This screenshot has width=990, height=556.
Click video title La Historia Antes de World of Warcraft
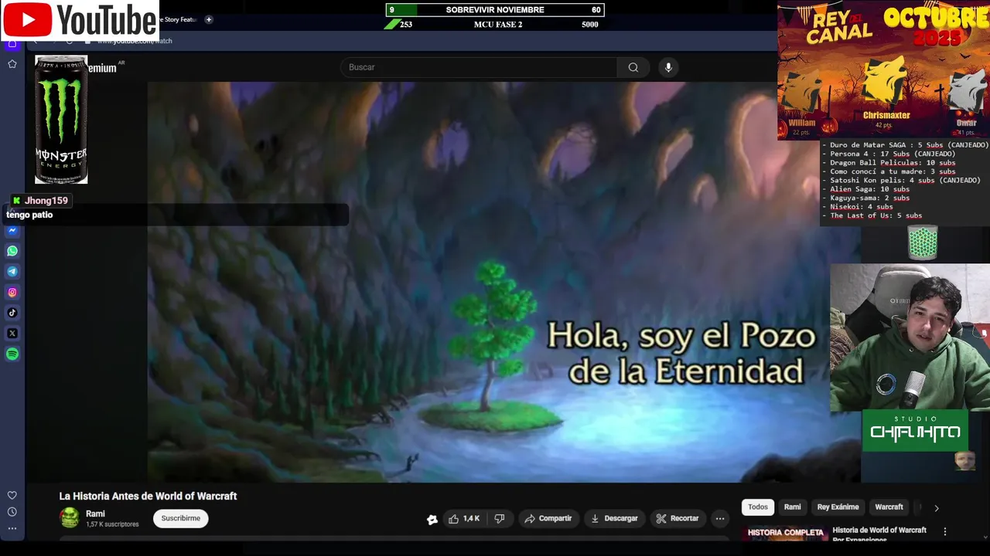coord(148,497)
